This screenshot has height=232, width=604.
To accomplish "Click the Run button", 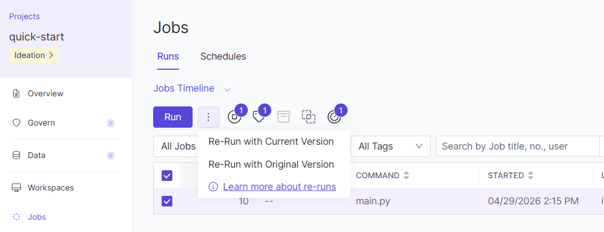I will pyautogui.click(x=172, y=117).
